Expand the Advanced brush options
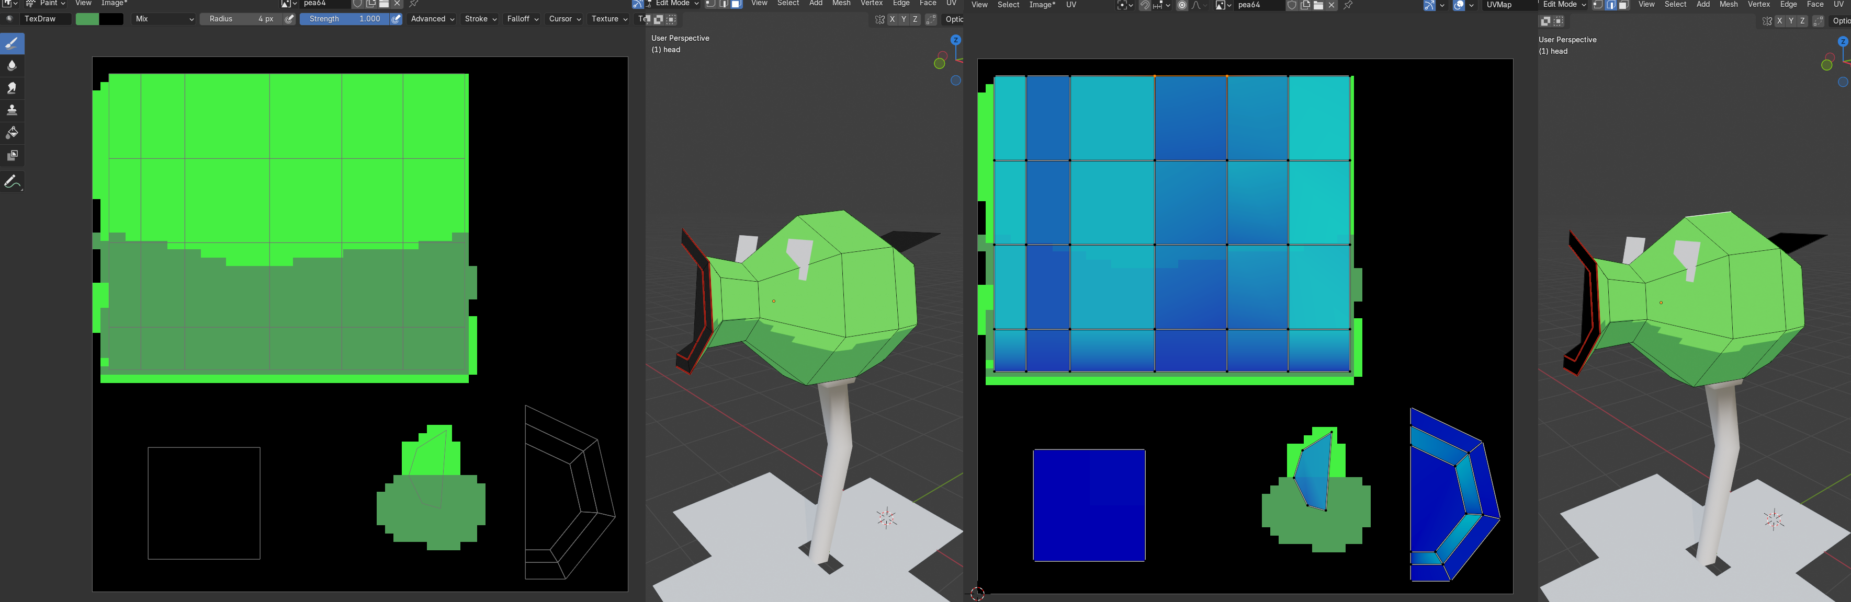Image resolution: width=1851 pixels, height=602 pixels. [432, 19]
